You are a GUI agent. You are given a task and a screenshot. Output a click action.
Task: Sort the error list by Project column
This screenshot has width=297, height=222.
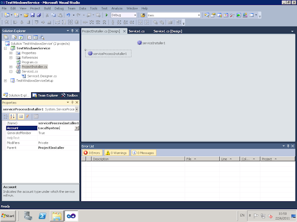click(x=278, y=159)
